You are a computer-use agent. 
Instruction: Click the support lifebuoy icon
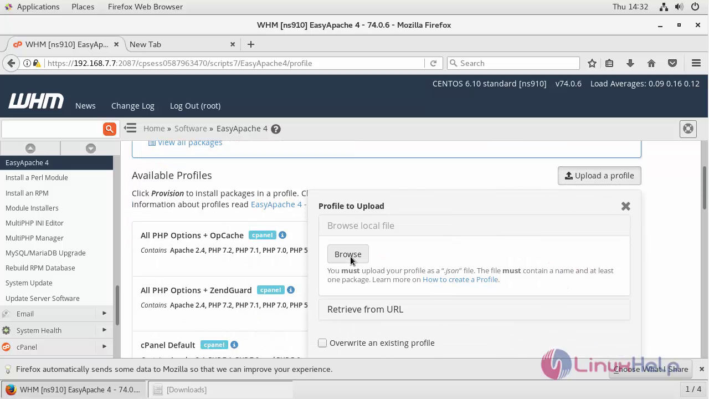(x=688, y=129)
